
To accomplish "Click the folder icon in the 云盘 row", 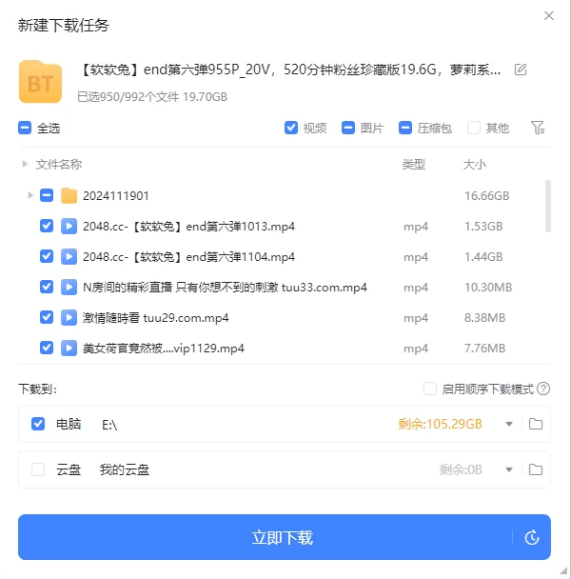I will click(x=536, y=469).
